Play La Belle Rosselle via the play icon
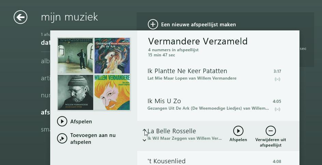 pyautogui.click(x=238, y=131)
